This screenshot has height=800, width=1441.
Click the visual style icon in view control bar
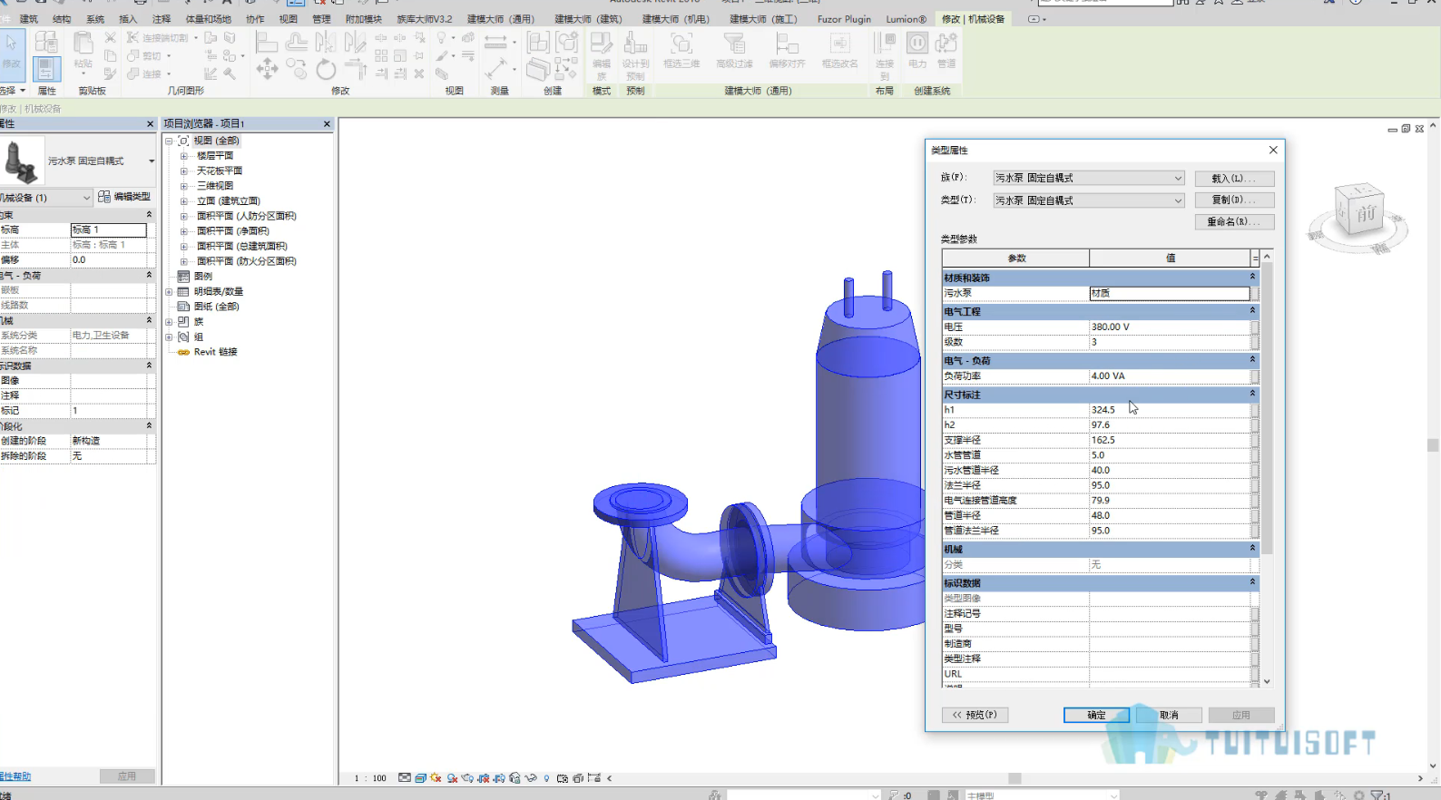click(x=420, y=778)
